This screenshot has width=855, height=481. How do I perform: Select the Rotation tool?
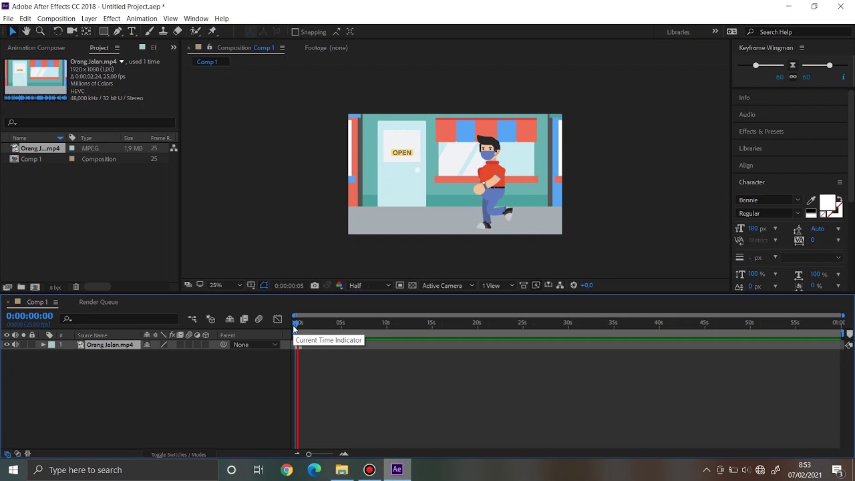coord(58,31)
